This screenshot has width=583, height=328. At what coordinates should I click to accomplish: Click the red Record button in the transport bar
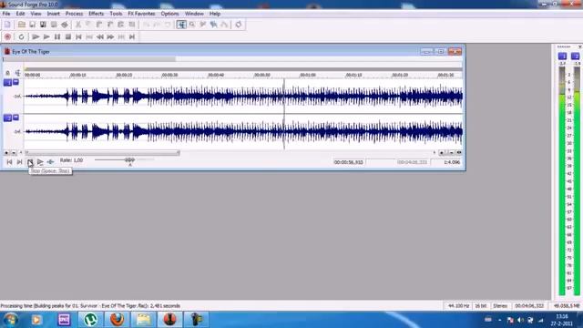point(7,36)
